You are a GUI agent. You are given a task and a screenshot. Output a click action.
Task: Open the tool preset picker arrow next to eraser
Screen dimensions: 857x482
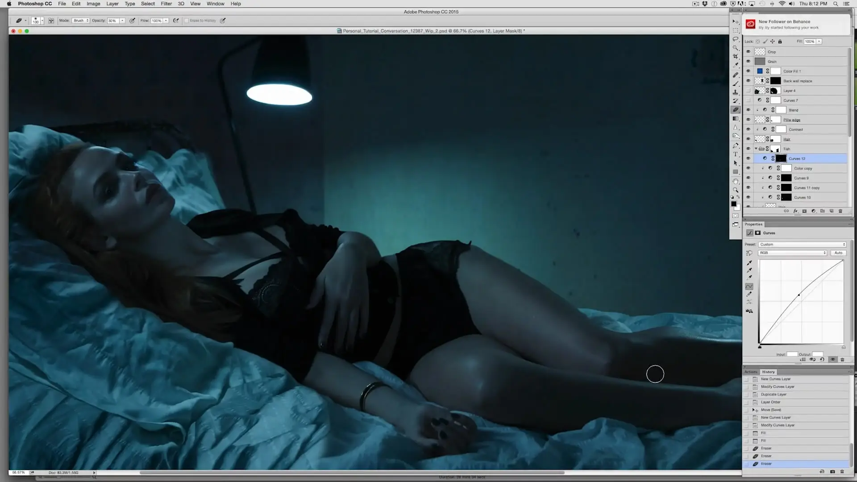[x=25, y=21]
